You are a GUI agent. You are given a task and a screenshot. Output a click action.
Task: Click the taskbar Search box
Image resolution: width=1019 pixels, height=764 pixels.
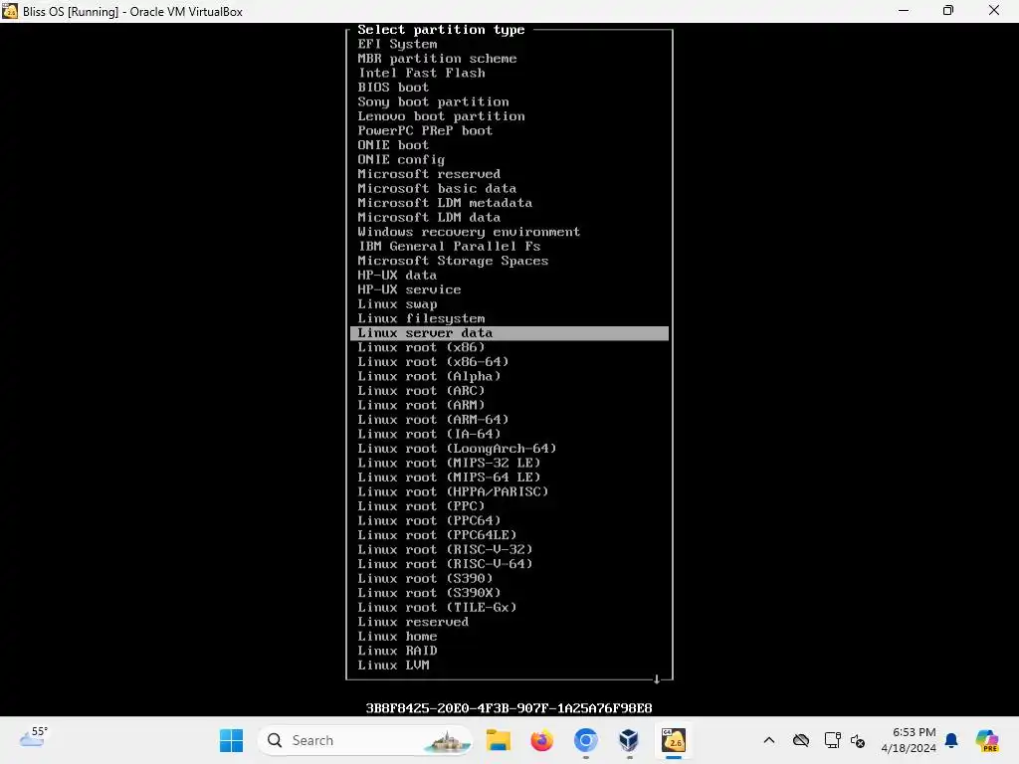365,740
